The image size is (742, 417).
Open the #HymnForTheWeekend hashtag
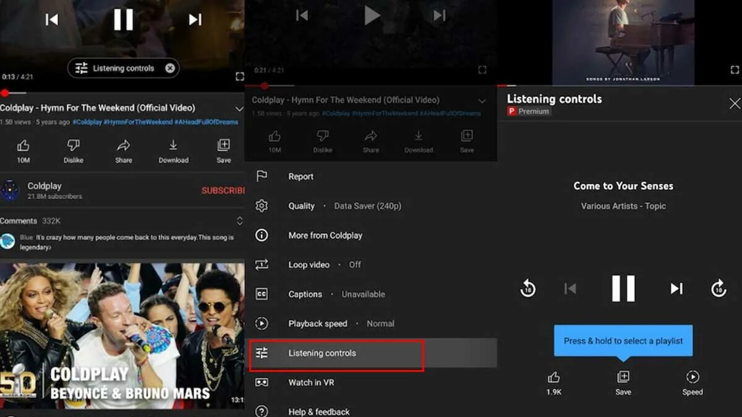point(139,122)
